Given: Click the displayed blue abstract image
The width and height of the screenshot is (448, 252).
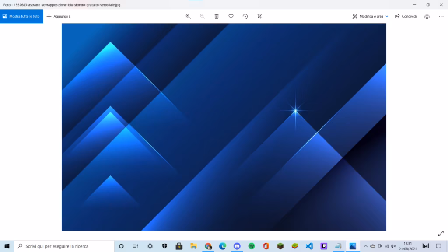Looking at the screenshot, I should 224,127.
